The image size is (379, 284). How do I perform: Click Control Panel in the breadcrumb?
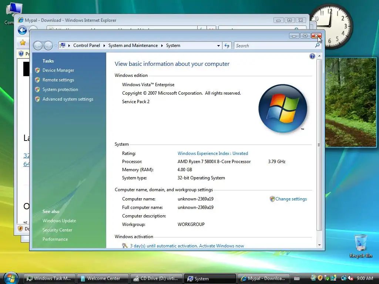click(87, 45)
